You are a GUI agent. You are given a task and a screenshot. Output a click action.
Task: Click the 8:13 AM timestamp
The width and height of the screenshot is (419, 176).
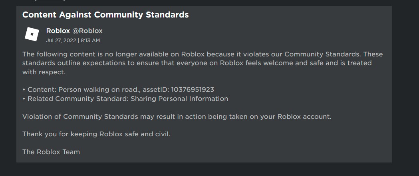pyautogui.click(x=90, y=41)
